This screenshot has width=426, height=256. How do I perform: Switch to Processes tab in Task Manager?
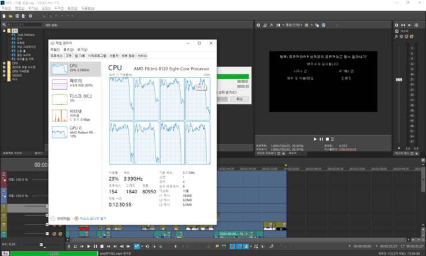coord(56,56)
